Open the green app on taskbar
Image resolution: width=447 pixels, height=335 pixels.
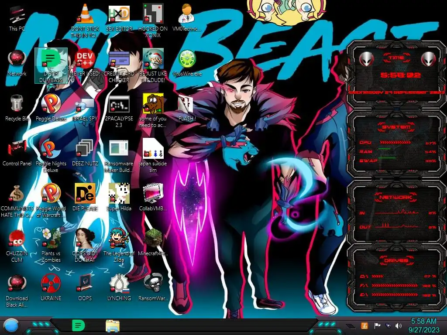[79, 326]
